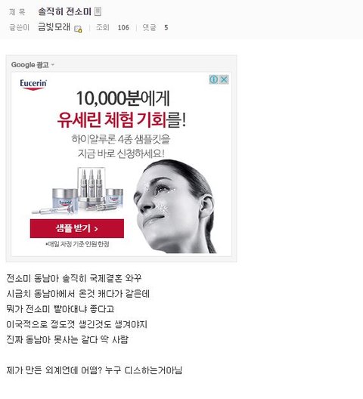The image size is (363, 399).
Task: Click the 조회 view count 106
Action: click(123, 27)
